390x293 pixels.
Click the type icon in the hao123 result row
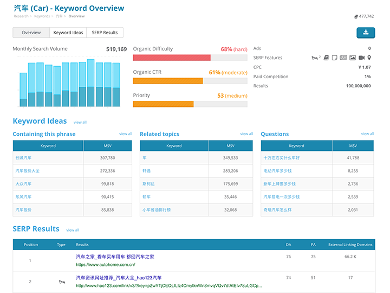(61, 282)
